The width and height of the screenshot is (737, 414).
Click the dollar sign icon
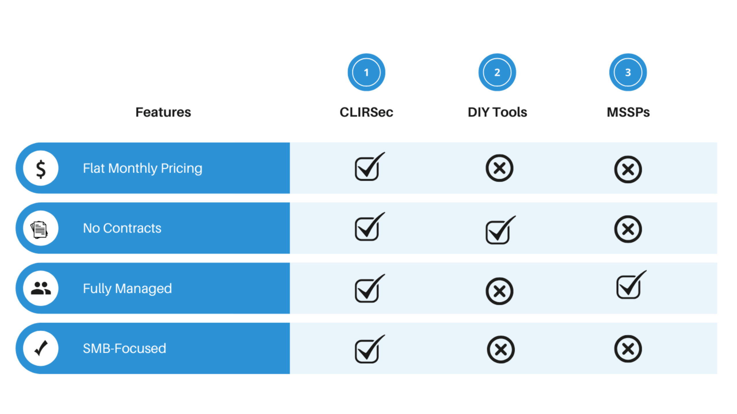click(41, 168)
